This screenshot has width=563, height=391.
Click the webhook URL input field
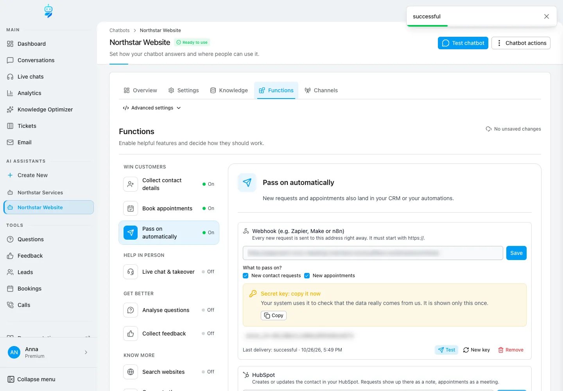pyautogui.click(x=373, y=253)
